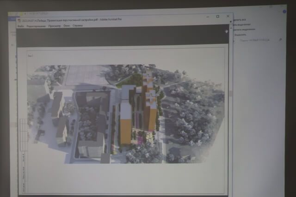
Task: Open the Окно menu
Action: click(67, 26)
